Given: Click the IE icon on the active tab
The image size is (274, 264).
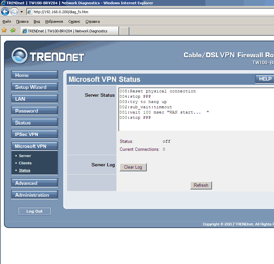Looking at the screenshot, I should point(25,31).
